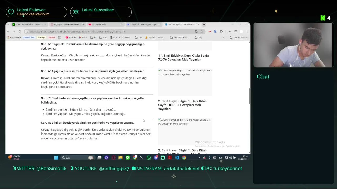Open the Almanya bookmark

tap(41, 38)
